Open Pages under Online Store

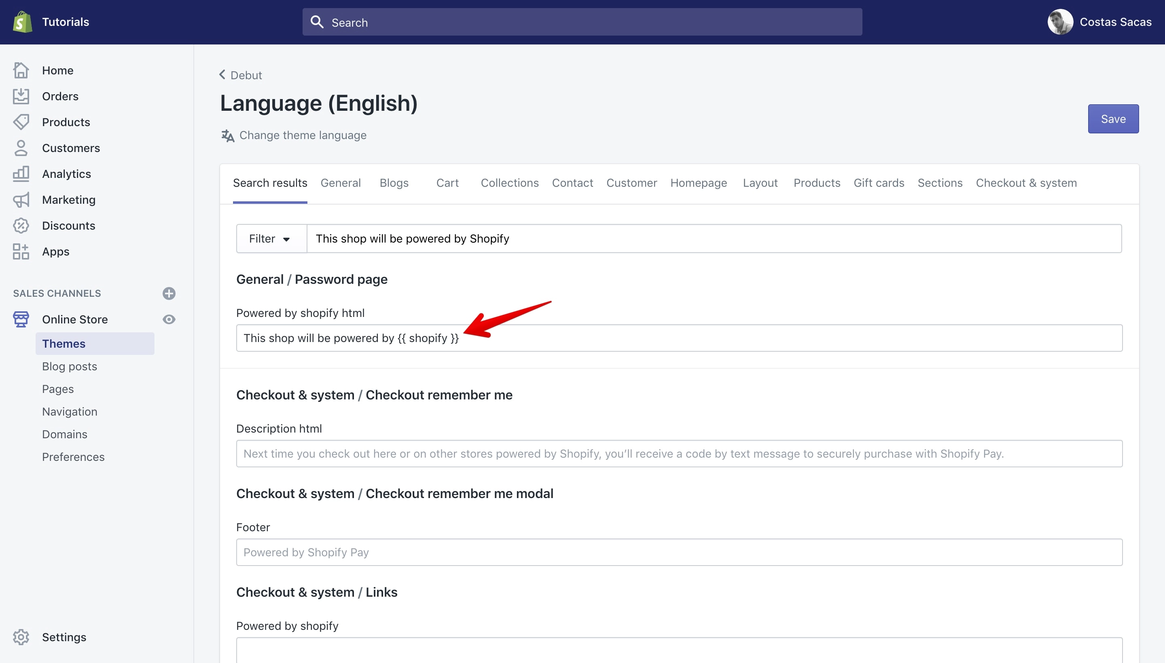click(57, 389)
